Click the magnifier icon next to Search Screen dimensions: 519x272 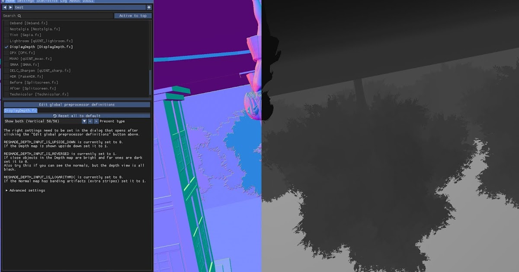tap(20, 16)
